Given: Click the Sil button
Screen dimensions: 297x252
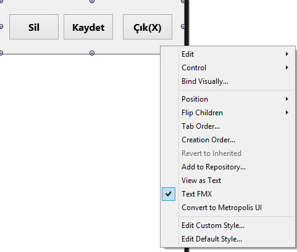Looking at the screenshot, I should (x=34, y=26).
